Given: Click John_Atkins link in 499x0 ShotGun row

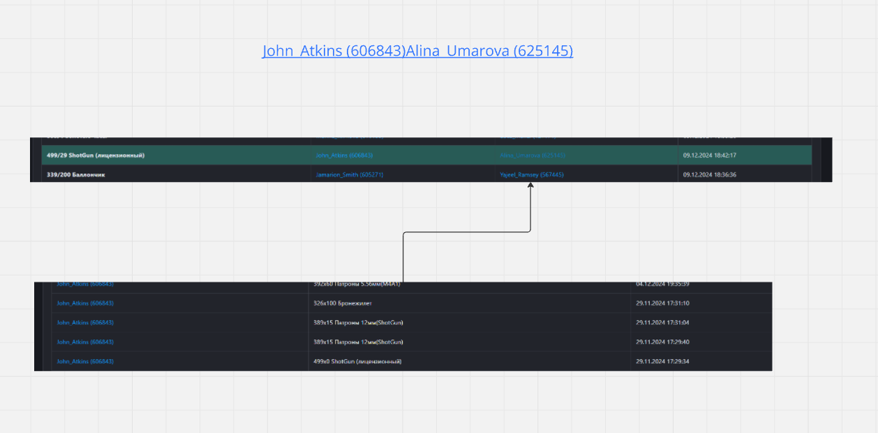Looking at the screenshot, I should (85, 362).
